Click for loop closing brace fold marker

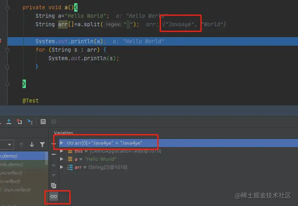point(7,67)
